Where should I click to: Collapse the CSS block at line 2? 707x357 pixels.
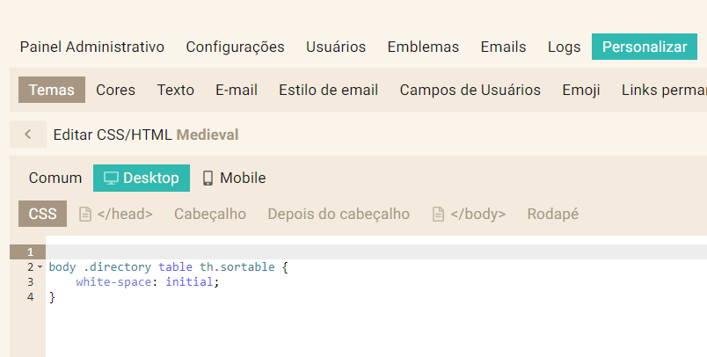[x=40, y=266]
